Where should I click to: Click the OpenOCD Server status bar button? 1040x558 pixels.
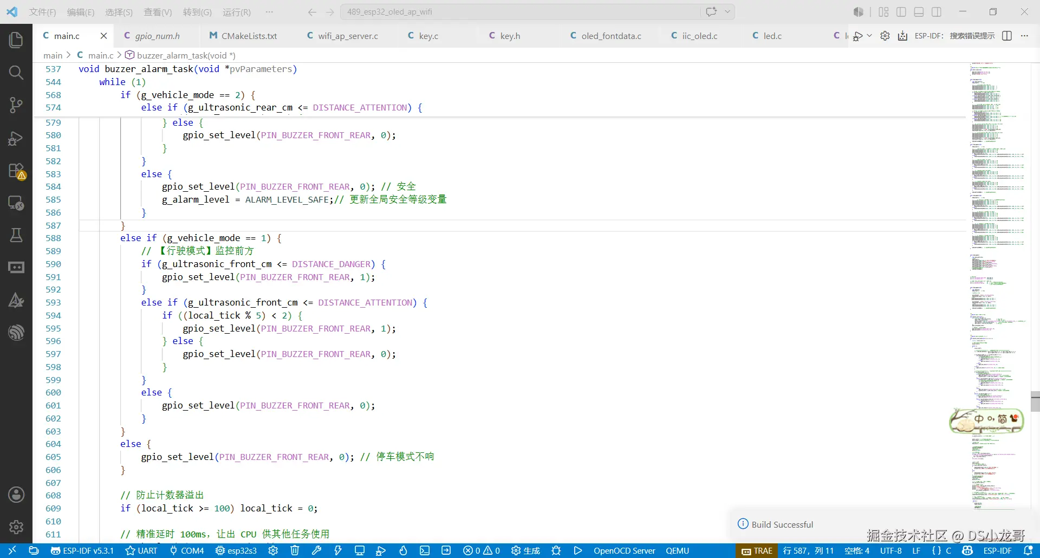(624, 550)
